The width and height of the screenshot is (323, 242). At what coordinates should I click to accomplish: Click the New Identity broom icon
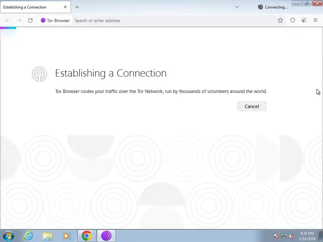pos(304,20)
